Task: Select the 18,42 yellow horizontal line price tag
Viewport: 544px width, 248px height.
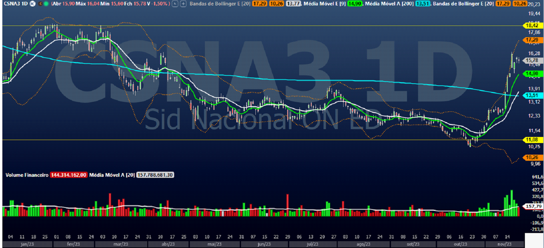Action: [532, 26]
